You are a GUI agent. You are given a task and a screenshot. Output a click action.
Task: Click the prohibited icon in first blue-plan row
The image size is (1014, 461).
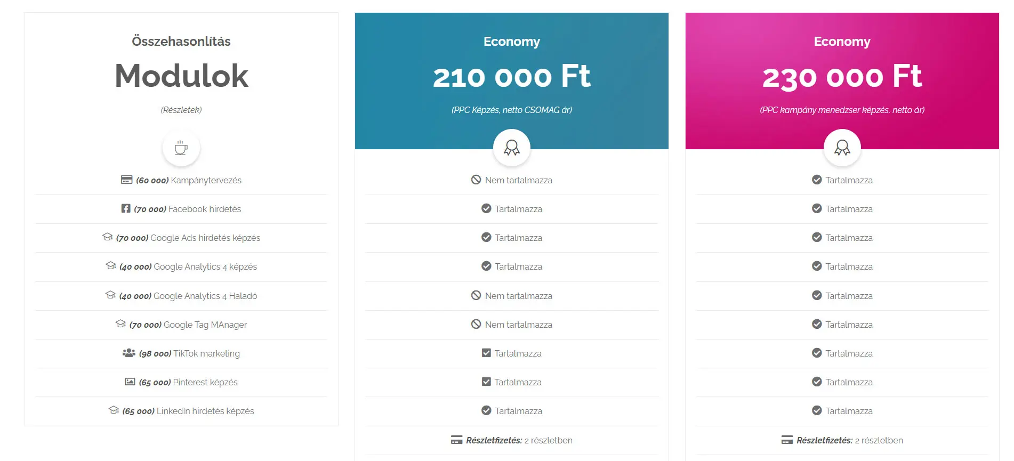pos(476,180)
